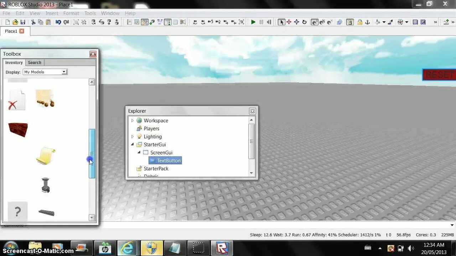Click the Anchor tool icon
This screenshot has width=456, height=256.
(368, 22)
